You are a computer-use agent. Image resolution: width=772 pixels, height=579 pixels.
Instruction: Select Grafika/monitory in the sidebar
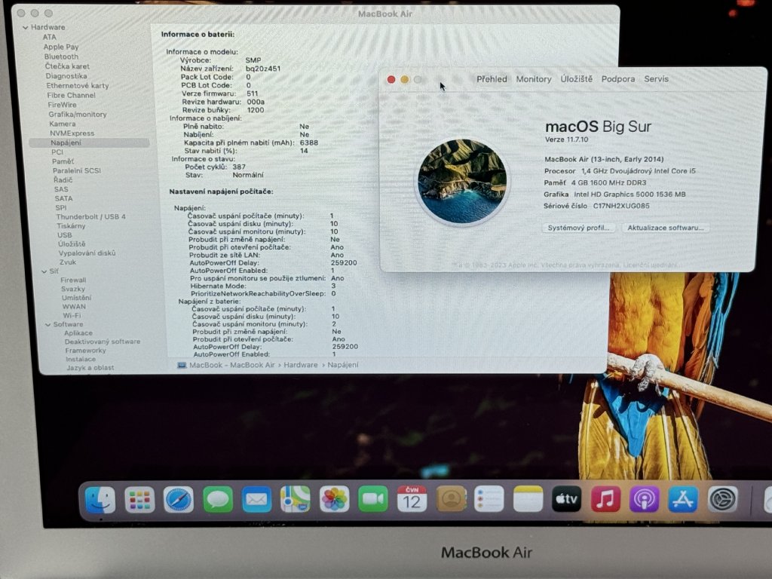(x=78, y=115)
